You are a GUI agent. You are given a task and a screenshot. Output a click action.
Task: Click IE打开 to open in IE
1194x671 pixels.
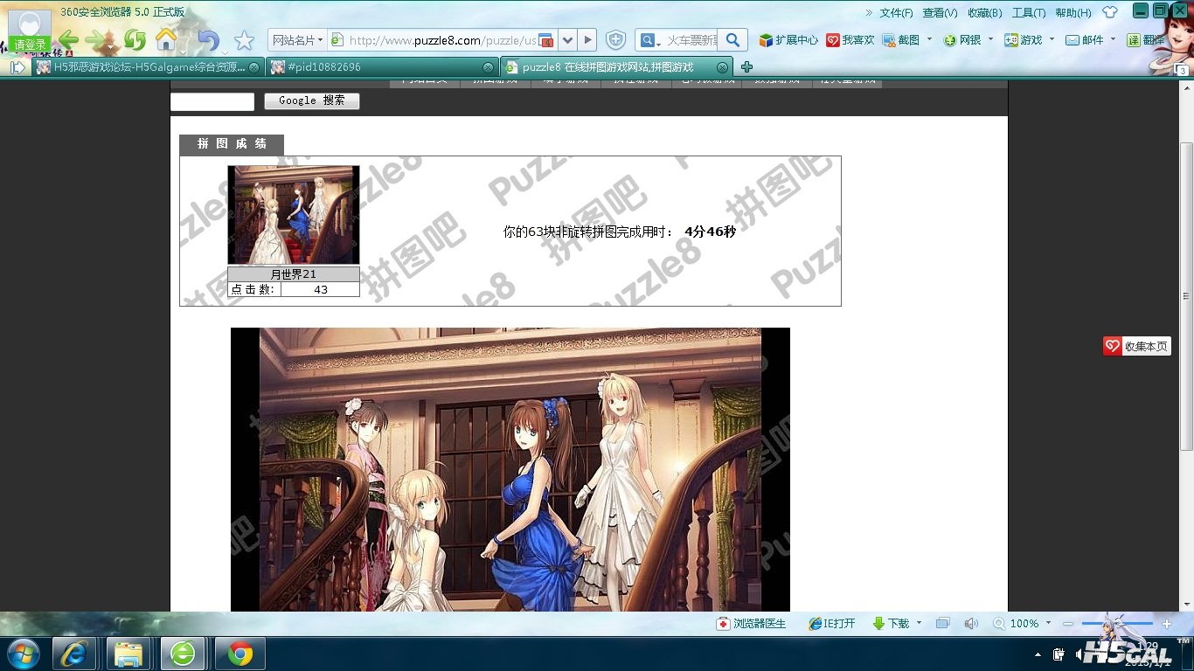coord(831,624)
